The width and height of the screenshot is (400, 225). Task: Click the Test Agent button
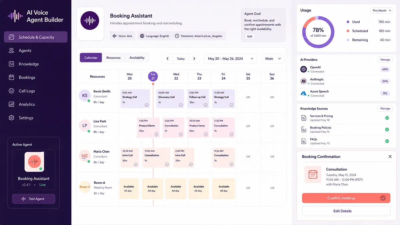34,199
